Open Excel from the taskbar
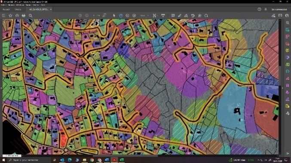 coord(122,160)
